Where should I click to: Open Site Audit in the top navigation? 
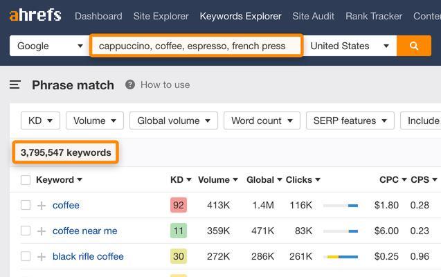click(314, 16)
